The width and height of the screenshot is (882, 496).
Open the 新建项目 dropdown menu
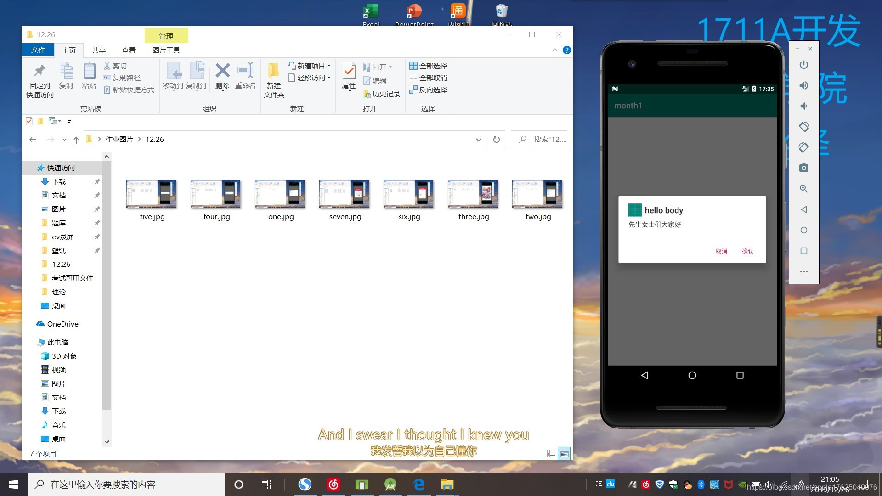(x=311, y=66)
